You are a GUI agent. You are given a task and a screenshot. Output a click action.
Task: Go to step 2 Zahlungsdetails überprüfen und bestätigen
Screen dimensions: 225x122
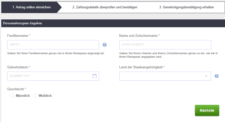105,7
